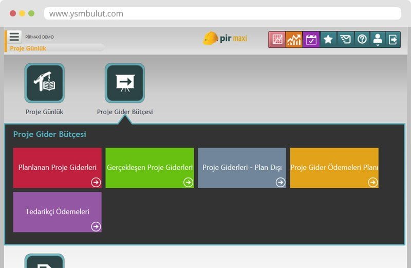Image resolution: width=411 pixels, height=268 pixels.
Task: Open the Proje Günlük crane module icon
Action: pos(45,83)
